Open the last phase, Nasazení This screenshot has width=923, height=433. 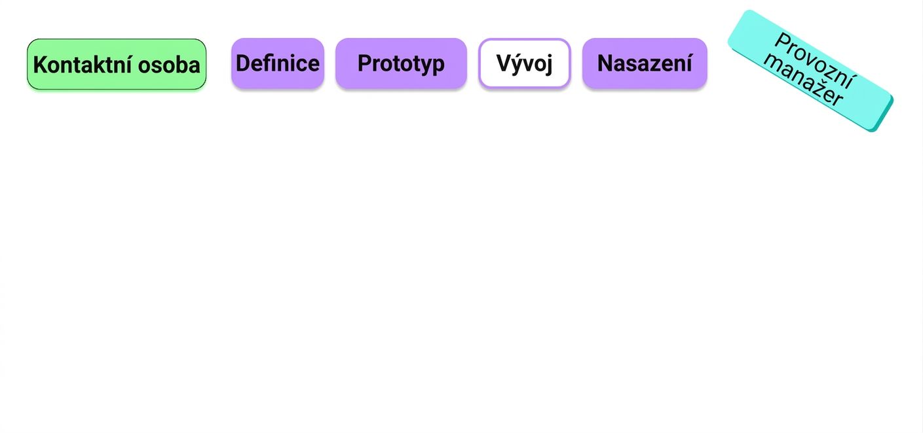(x=645, y=63)
